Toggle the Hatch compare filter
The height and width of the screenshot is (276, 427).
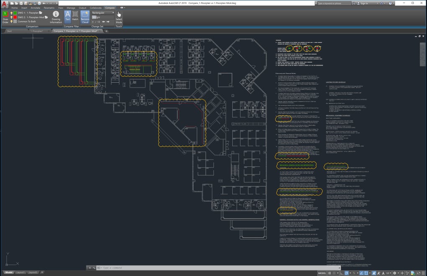tap(75, 15)
